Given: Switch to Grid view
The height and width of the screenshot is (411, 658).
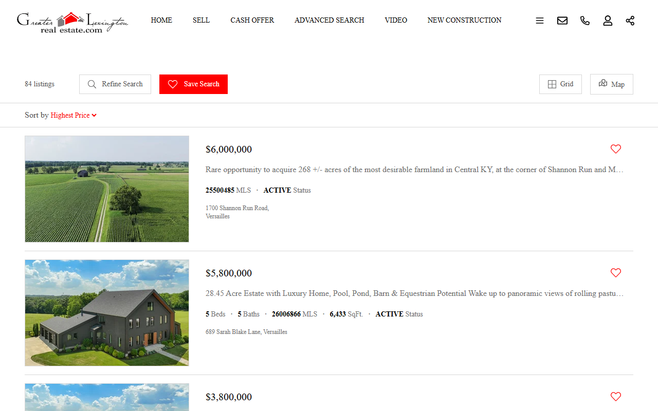Looking at the screenshot, I should point(560,84).
